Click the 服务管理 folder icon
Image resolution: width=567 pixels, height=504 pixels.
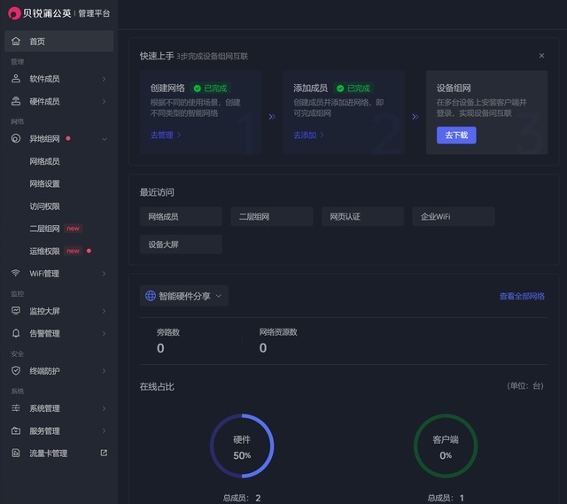16,430
